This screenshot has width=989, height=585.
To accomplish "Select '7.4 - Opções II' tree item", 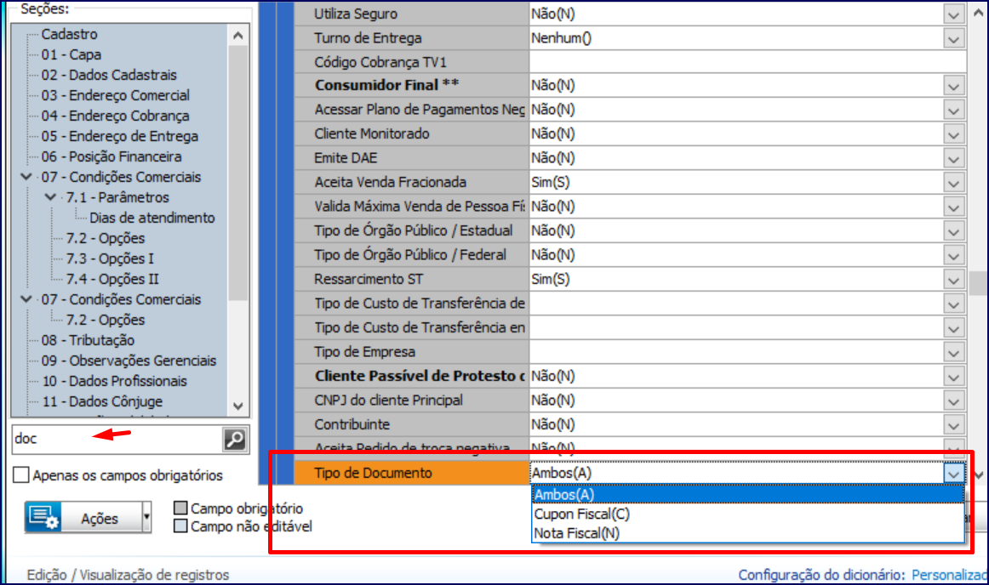I will click(x=112, y=279).
